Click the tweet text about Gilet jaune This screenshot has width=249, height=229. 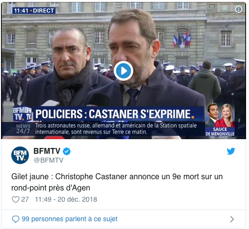(x=117, y=182)
